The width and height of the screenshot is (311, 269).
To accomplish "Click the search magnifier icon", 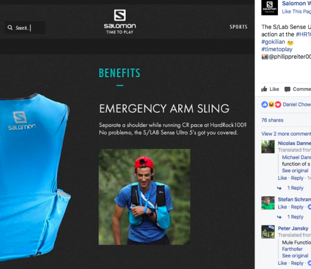I will [x=10, y=27].
